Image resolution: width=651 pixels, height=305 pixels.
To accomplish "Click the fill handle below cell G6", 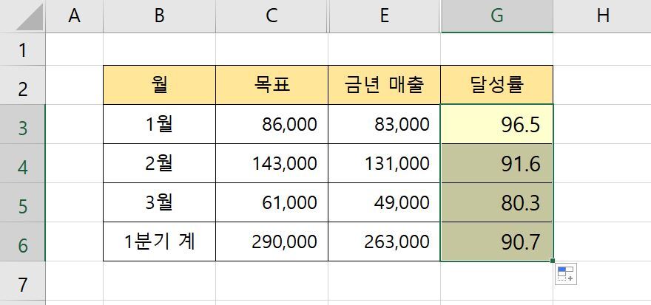I will [552, 261].
